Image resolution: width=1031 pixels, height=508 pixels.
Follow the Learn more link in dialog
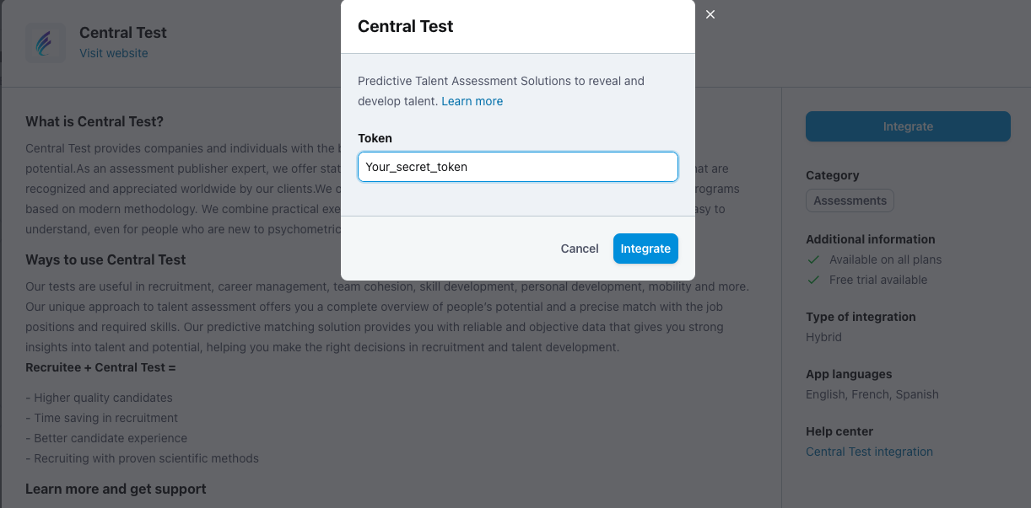pos(472,101)
